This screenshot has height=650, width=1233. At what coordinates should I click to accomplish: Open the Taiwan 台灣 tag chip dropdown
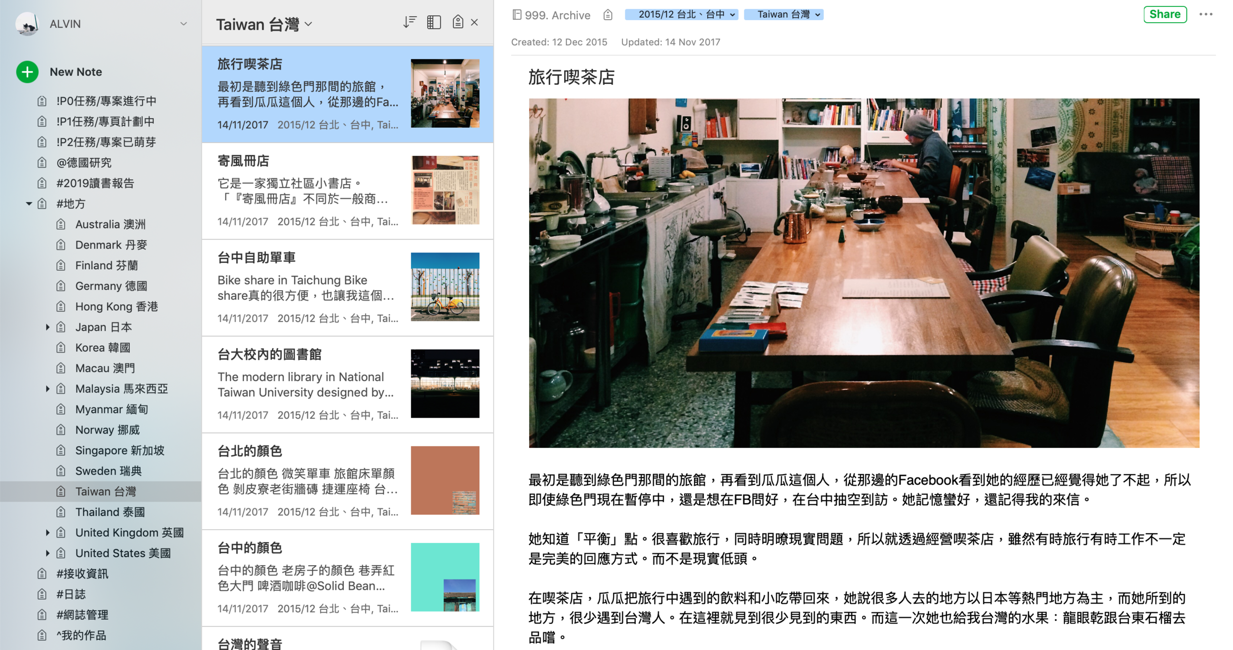pyautogui.click(x=818, y=15)
